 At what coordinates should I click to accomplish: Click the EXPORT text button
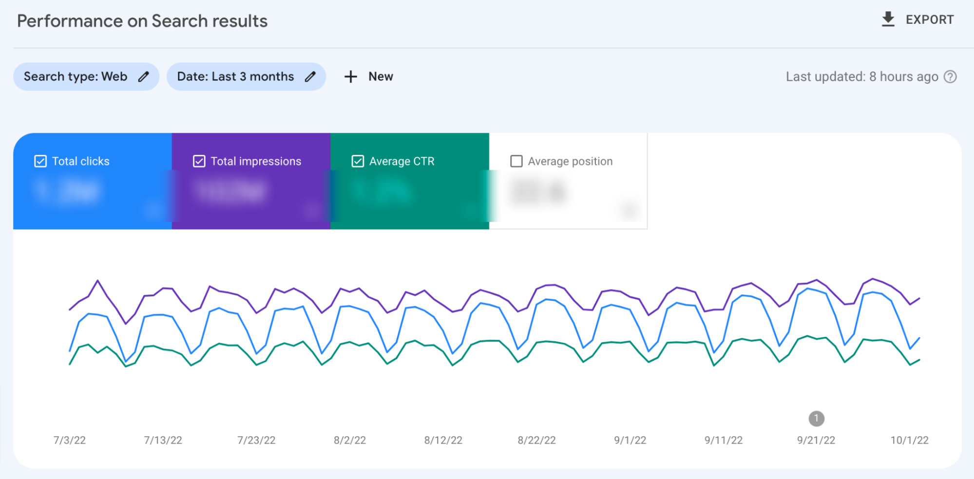tap(929, 20)
